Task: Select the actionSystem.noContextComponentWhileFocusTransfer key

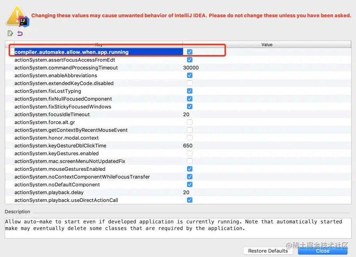Action: point(82,177)
